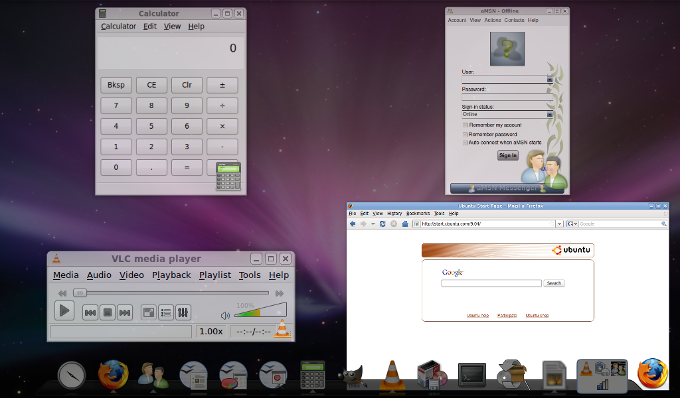Reload the page in Firefox

382,224
